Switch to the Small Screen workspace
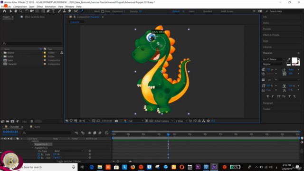Viewport: 304px width, 171px height. pyautogui.click(x=227, y=11)
